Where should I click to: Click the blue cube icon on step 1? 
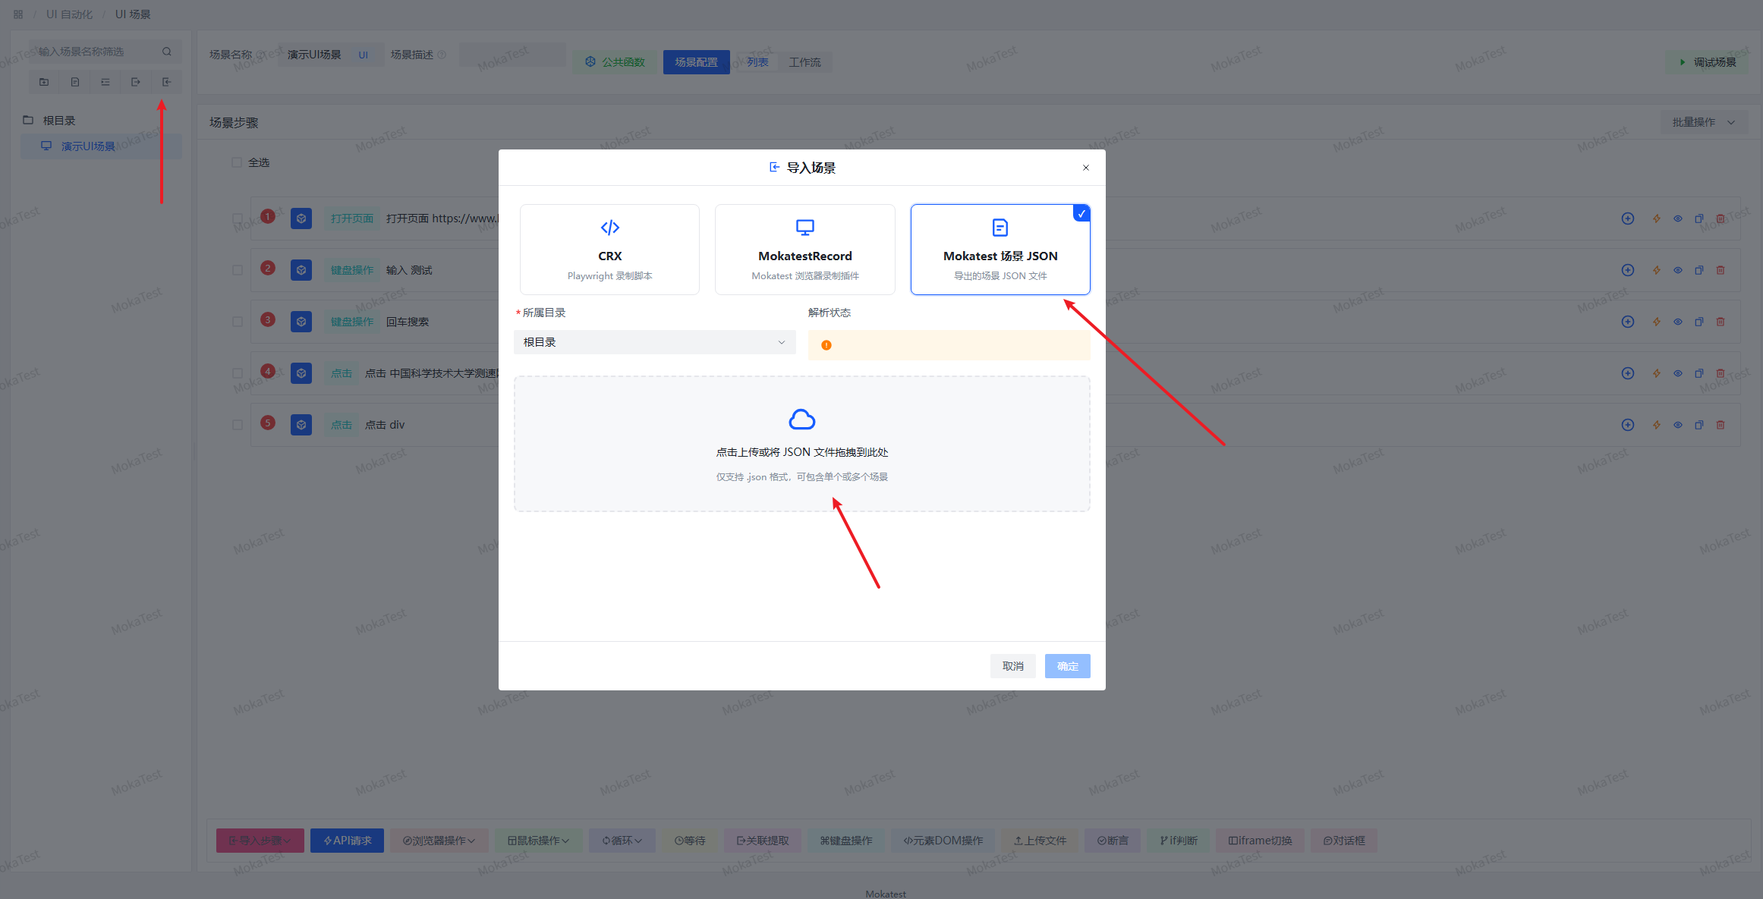coord(301,218)
